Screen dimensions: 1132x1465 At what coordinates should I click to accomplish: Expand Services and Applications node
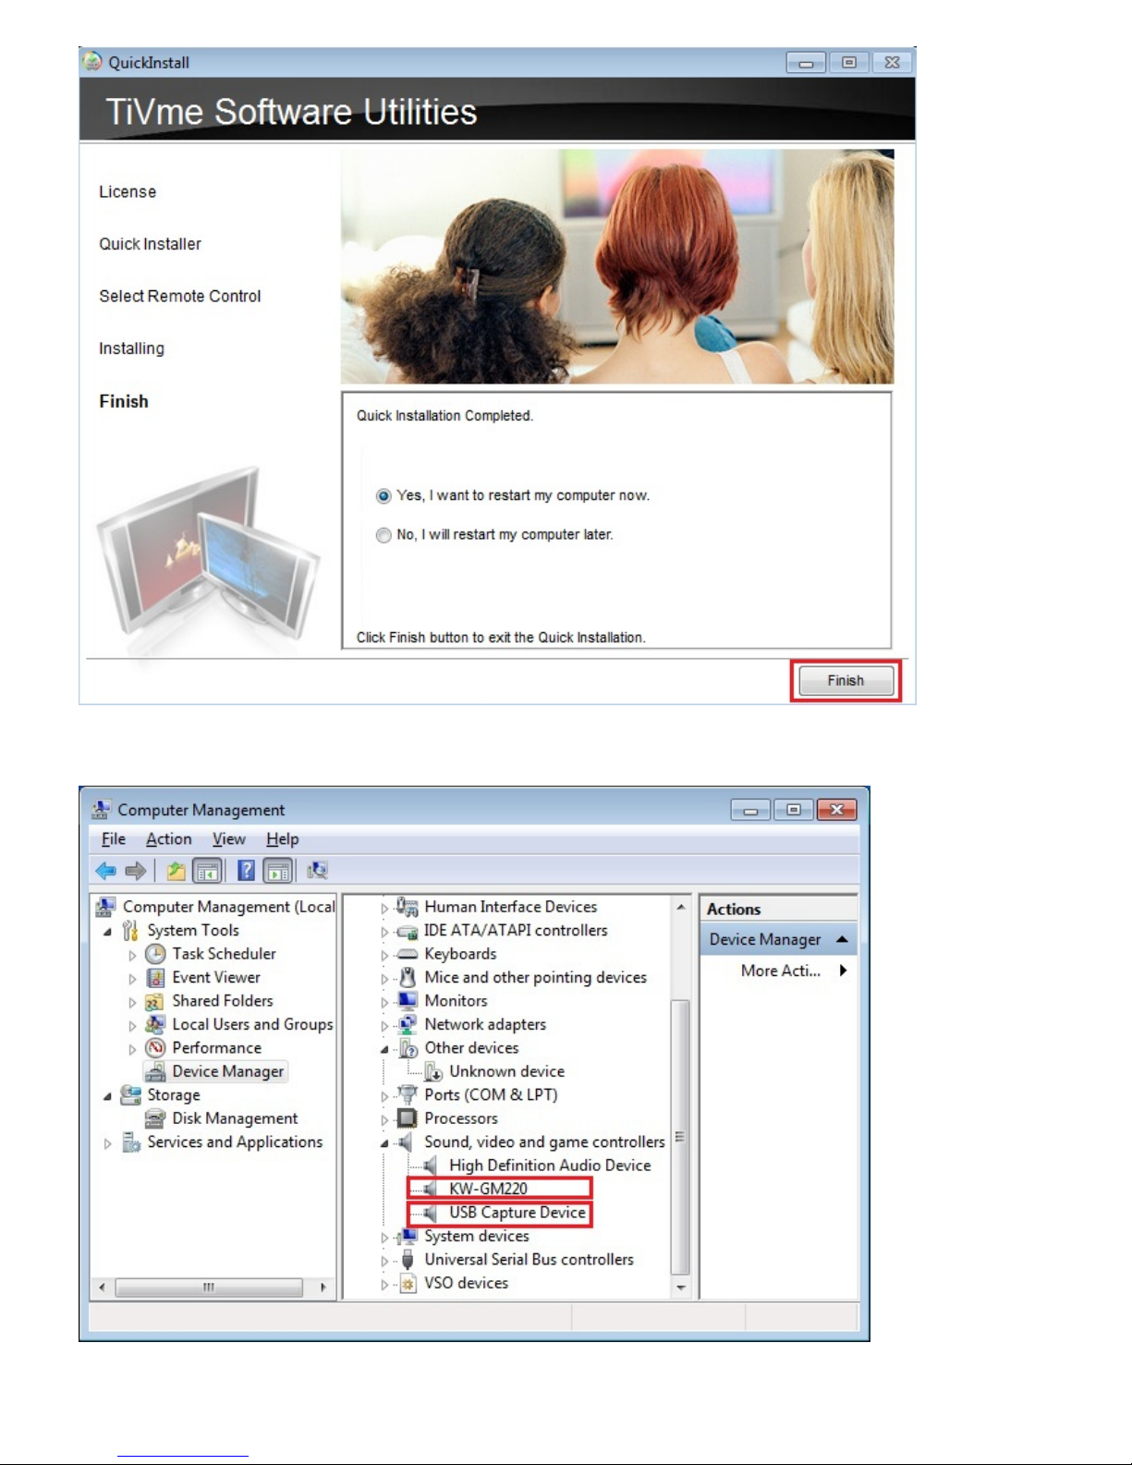pyautogui.click(x=108, y=1143)
